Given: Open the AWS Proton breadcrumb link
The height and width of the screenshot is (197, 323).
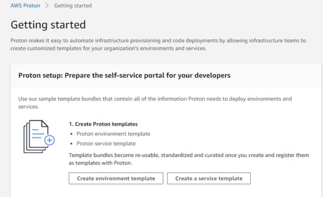Looking at the screenshot, I should click(x=25, y=6).
